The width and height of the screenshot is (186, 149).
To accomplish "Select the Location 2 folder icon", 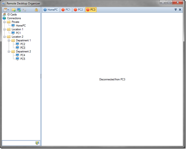I will point(9,37).
